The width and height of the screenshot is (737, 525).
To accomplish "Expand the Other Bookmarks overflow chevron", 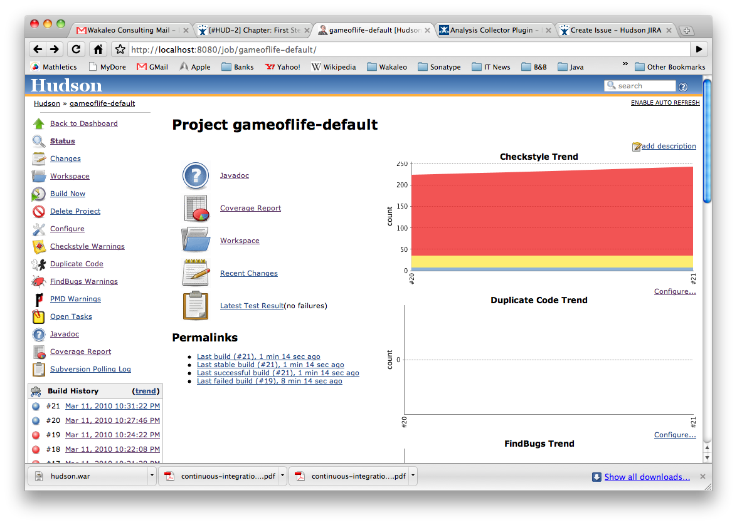I will pyautogui.click(x=625, y=65).
